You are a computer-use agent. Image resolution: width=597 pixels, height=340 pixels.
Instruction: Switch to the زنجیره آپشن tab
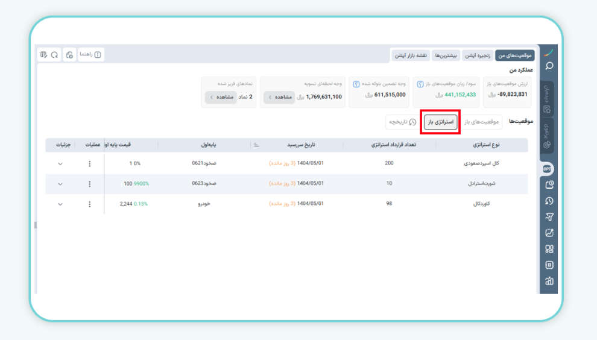(x=477, y=55)
